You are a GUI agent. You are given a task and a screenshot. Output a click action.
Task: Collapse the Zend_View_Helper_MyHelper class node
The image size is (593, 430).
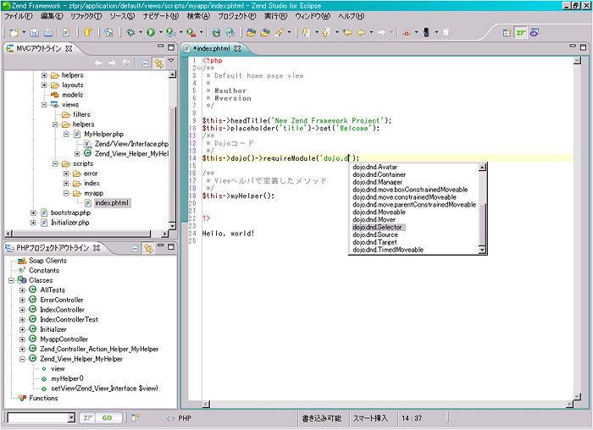click(22, 359)
